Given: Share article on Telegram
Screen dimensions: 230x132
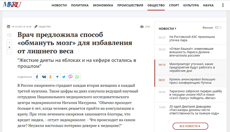Looking at the screenshot, I should pos(57,77).
